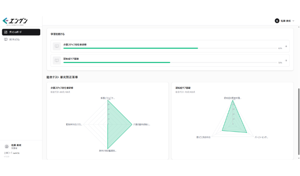Click the top-right user avatar
The height and width of the screenshot is (176, 300).
coord(277,21)
